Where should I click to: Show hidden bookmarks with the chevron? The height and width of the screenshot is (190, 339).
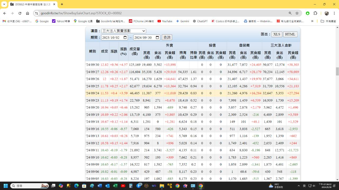[312, 21]
